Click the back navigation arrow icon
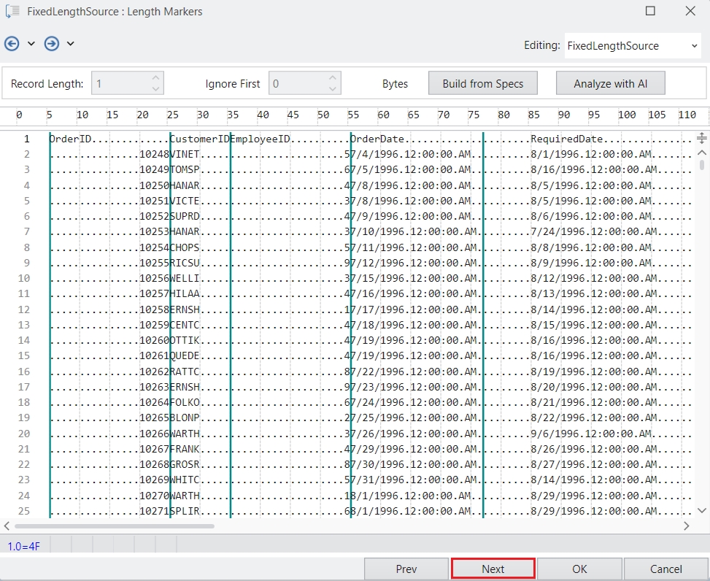This screenshot has width=710, height=581. (x=12, y=44)
